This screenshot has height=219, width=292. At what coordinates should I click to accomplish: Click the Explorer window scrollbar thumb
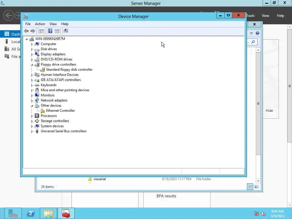(258, 104)
